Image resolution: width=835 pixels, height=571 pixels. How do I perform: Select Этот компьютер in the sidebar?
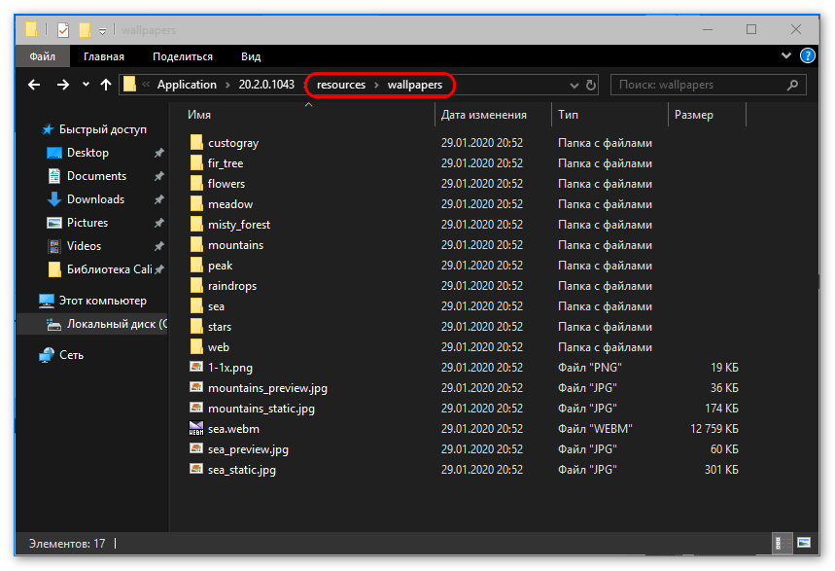pyautogui.click(x=102, y=301)
